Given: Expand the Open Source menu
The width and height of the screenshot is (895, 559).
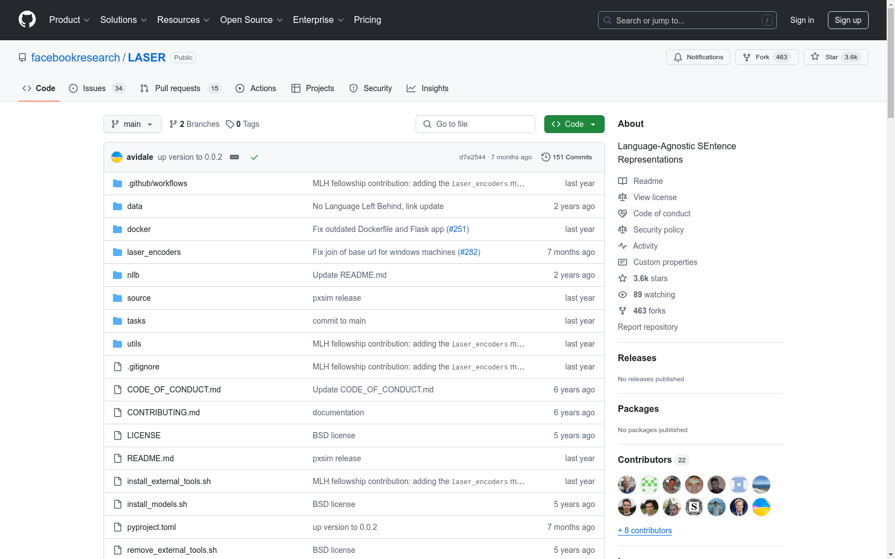Looking at the screenshot, I should [251, 20].
